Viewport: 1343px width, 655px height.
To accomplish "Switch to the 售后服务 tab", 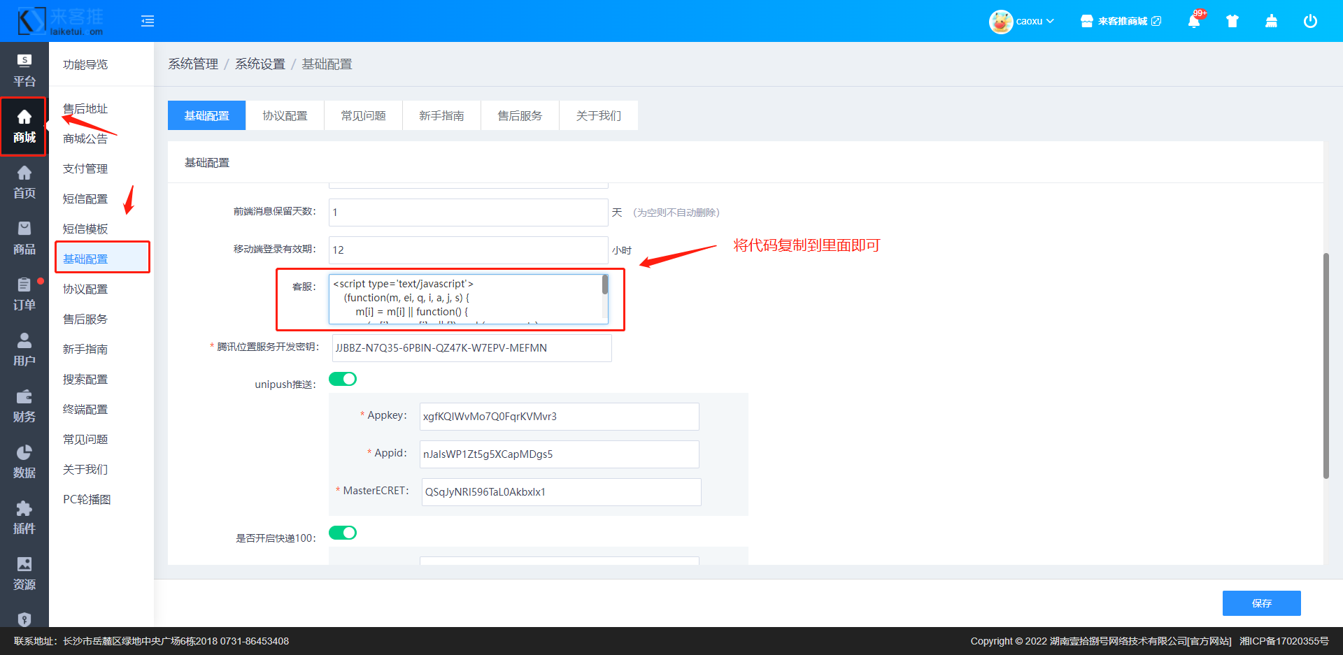I will coord(520,115).
